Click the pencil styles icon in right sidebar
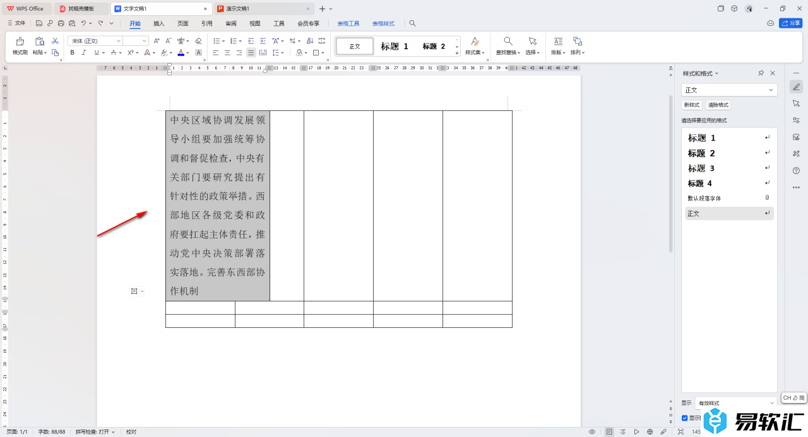The height and width of the screenshot is (437, 808). click(x=796, y=87)
